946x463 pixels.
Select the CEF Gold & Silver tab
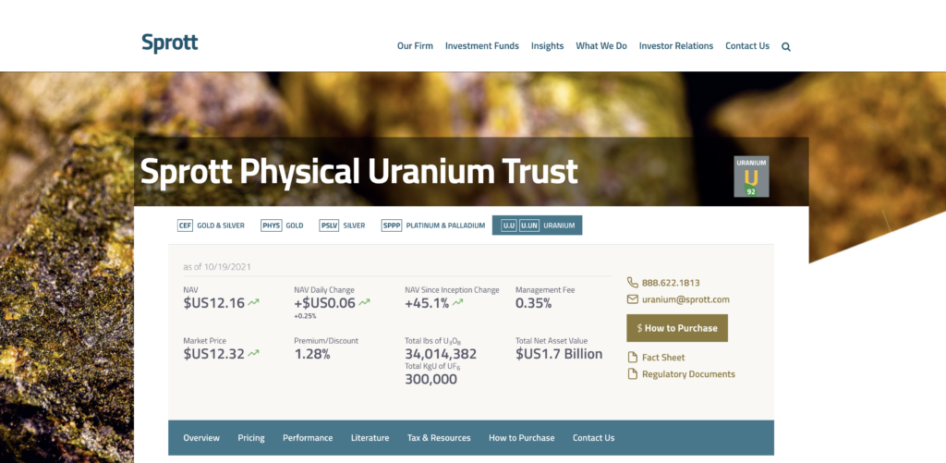[x=211, y=225]
